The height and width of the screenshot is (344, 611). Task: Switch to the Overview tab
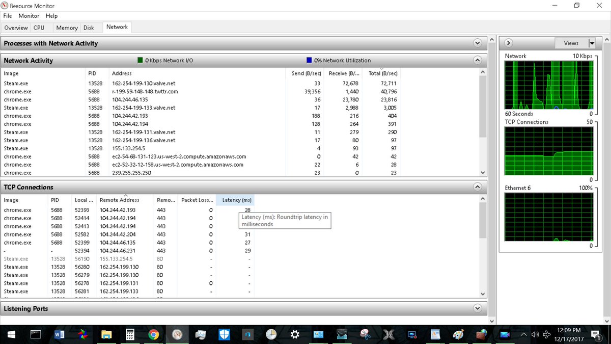(x=16, y=28)
